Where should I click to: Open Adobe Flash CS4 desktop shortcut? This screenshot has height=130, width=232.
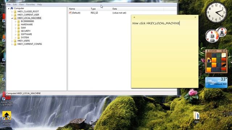pos(7,99)
